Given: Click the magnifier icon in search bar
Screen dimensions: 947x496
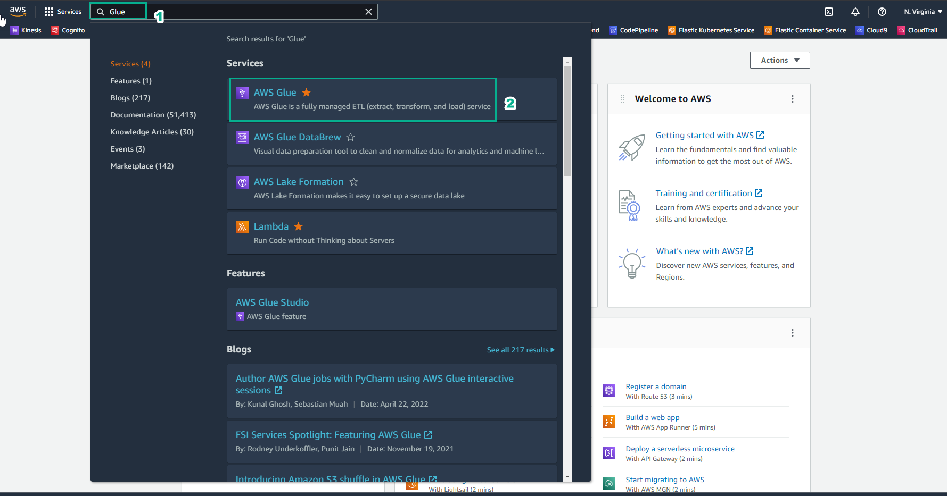Looking at the screenshot, I should pos(100,12).
